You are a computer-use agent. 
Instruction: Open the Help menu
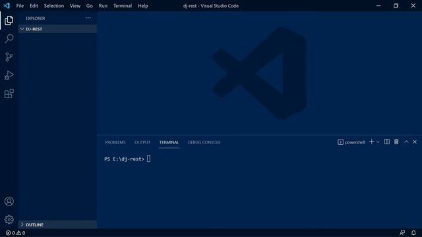pos(143,6)
